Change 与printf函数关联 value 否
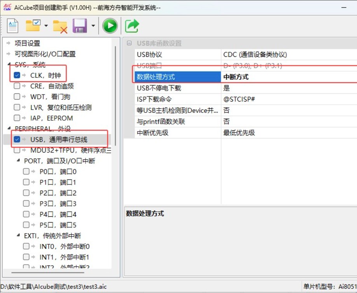Screen dimensions: 357x293 tap(289, 122)
